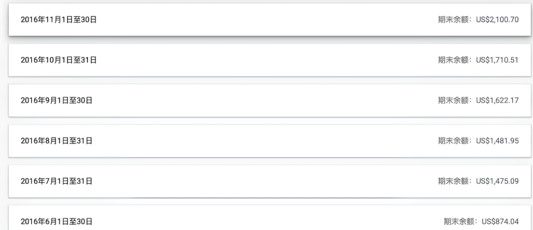Open the 2016年6月1日至30日 statement card
533x230 pixels.
coord(56,222)
